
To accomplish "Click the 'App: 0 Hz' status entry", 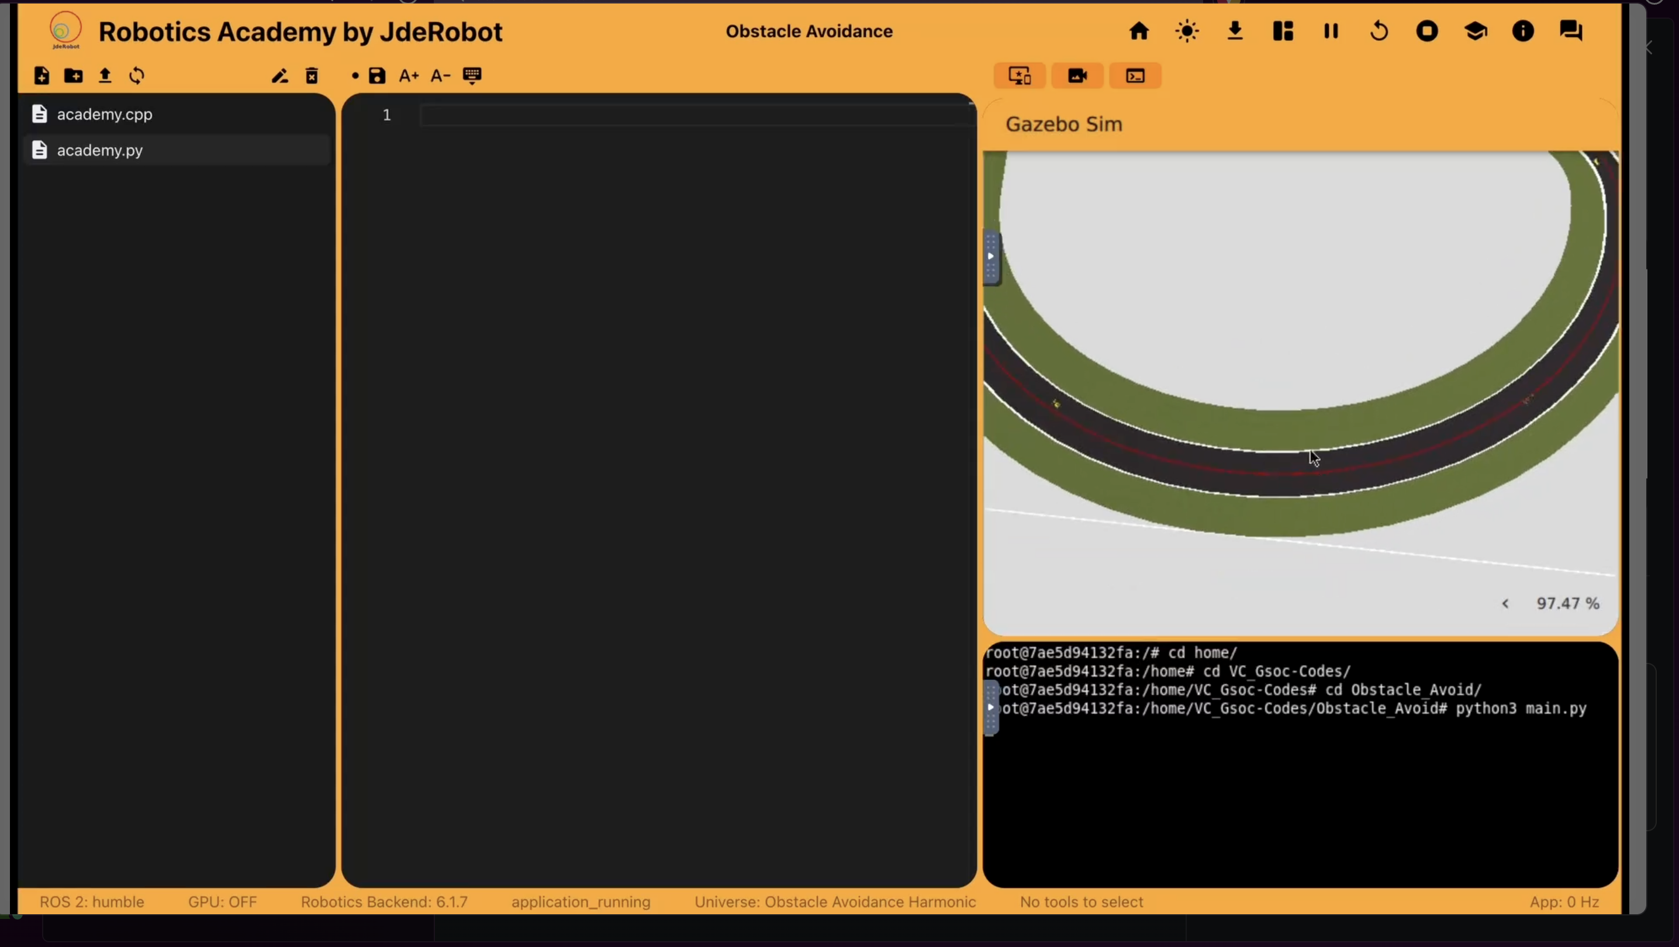I will (x=1564, y=902).
